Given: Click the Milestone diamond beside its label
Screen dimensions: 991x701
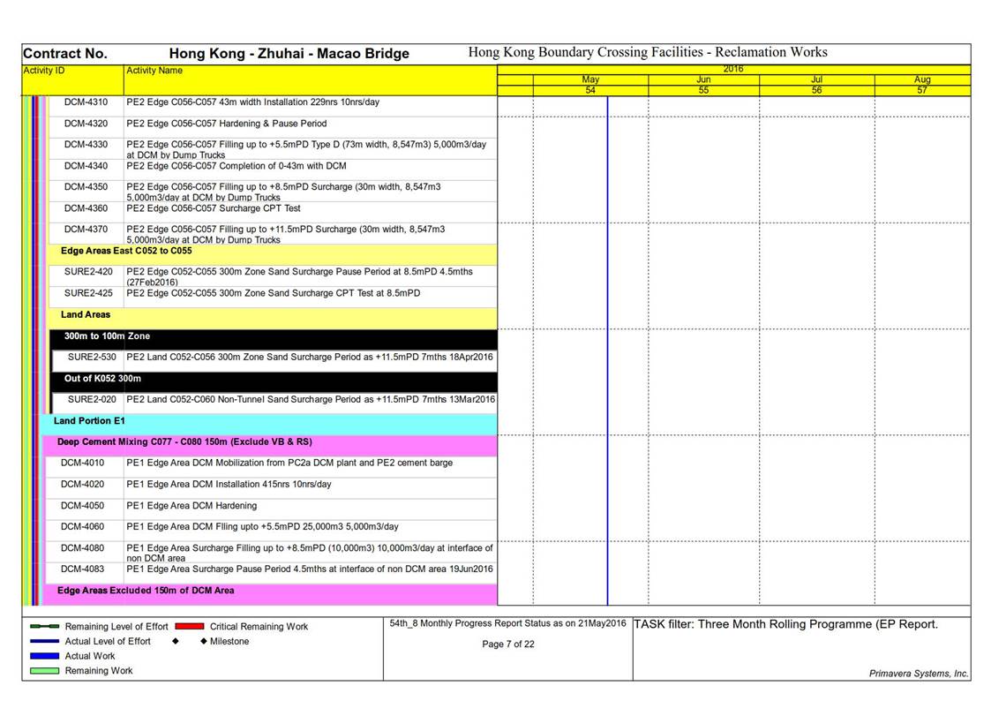Looking at the screenshot, I should click(x=204, y=641).
